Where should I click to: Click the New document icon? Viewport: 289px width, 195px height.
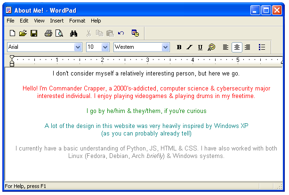[12, 33]
